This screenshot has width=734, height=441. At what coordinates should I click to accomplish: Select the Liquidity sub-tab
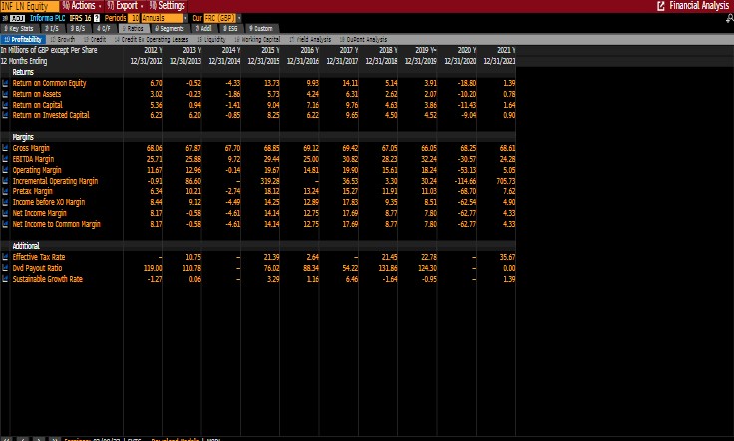pos(211,39)
